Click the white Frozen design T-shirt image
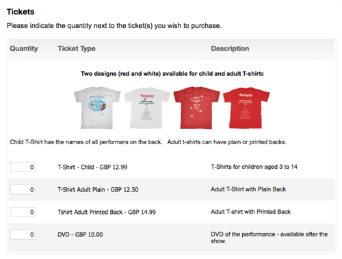 tap(97, 108)
